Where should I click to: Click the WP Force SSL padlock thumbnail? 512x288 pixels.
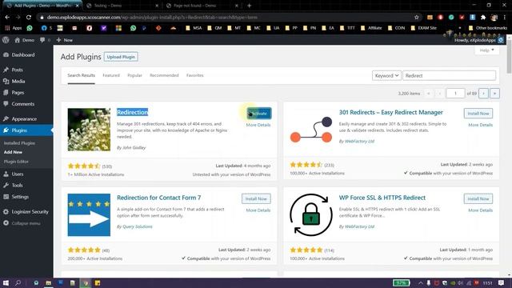point(311,215)
